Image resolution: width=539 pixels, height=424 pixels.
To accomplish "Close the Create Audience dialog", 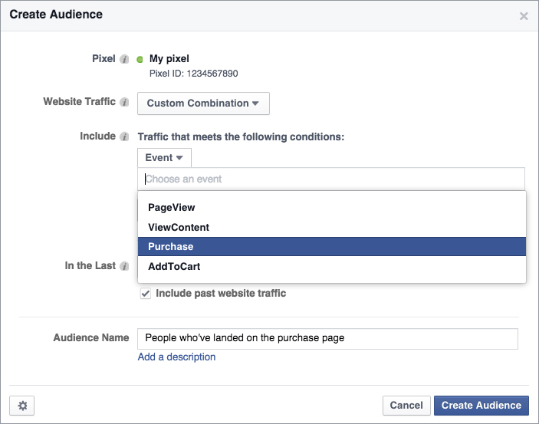I will pyautogui.click(x=524, y=16).
